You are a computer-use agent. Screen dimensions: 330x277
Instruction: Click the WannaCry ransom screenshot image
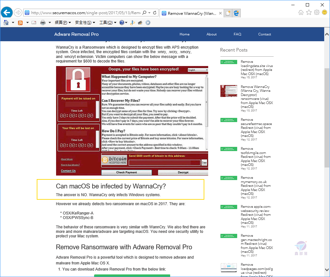click(x=132, y=121)
